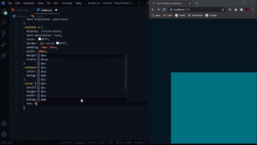Open the Manage gear icon
The width and height of the screenshot is (257, 145).
[x=4, y=134]
